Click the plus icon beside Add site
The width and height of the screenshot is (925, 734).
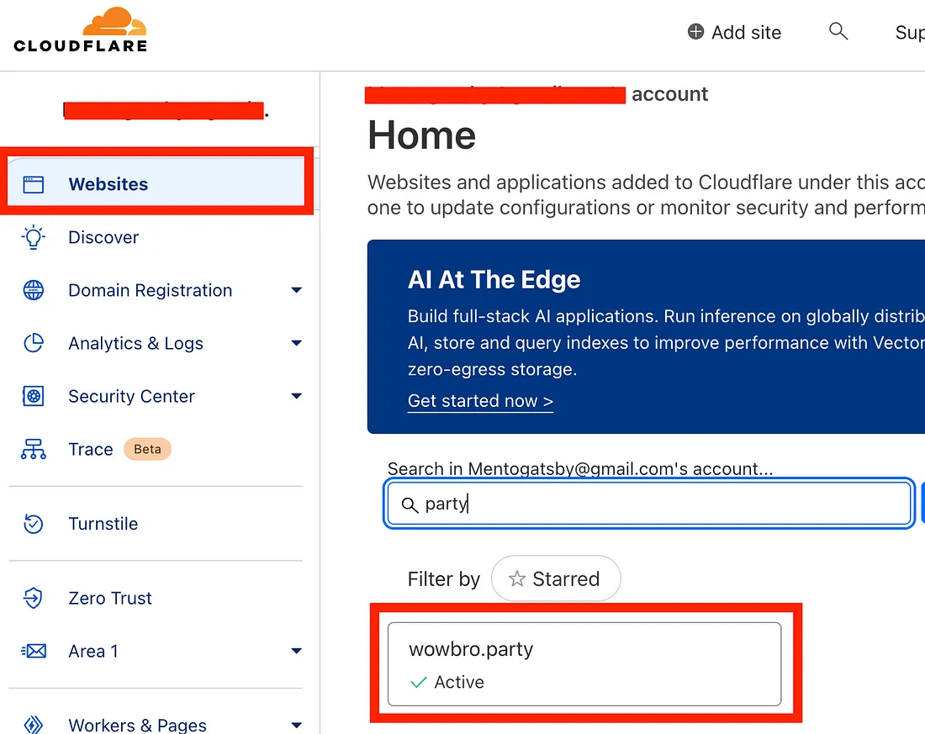click(695, 31)
